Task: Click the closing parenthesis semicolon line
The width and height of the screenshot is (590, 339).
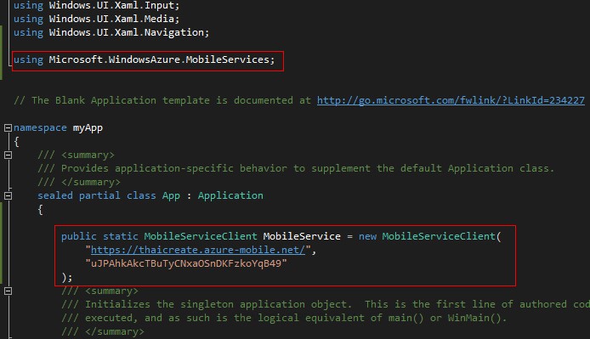Action: point(67,277)
